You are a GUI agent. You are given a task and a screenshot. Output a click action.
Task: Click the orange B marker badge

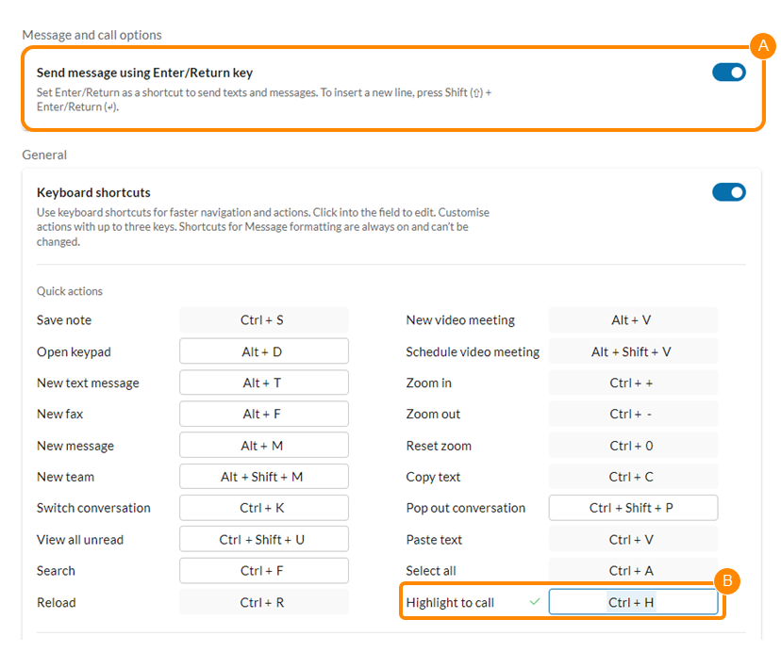(727, 581)
